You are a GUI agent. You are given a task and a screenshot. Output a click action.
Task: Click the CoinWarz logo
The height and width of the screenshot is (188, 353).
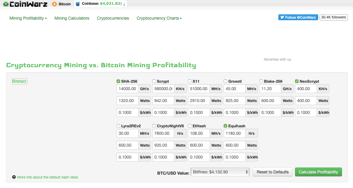point(25,4)
